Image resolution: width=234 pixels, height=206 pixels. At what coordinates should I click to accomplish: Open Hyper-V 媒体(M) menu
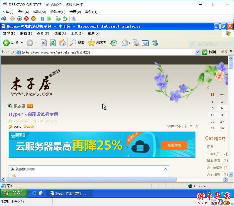[39, 12]
